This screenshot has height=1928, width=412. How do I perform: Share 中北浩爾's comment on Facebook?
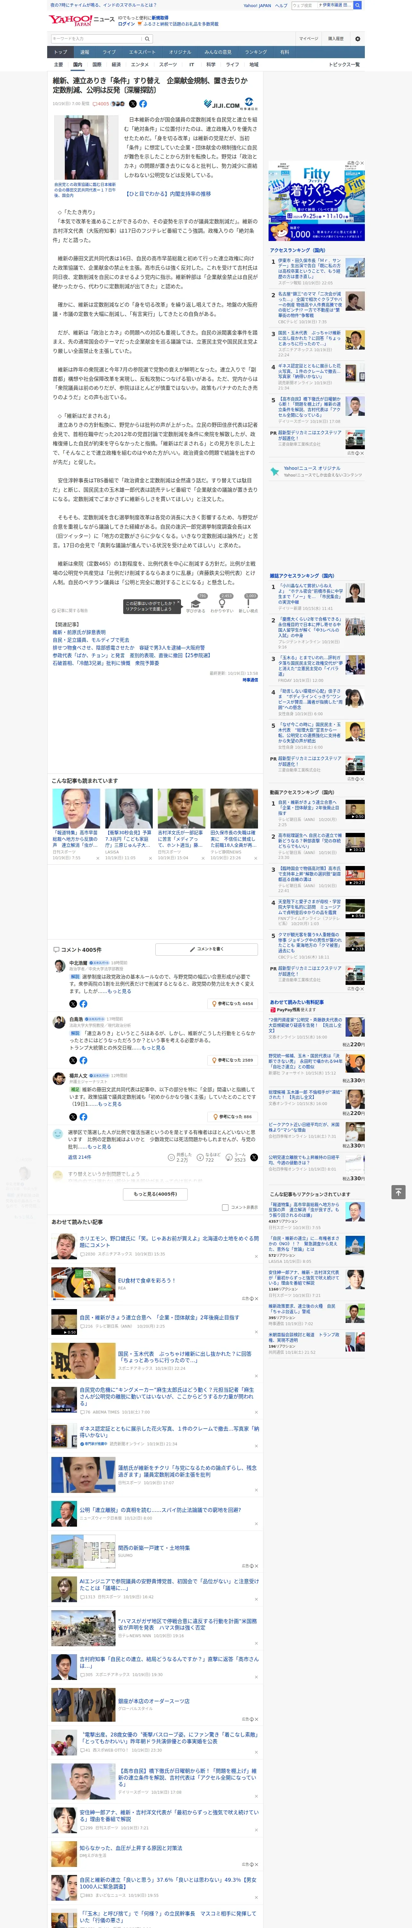[x=83, y=1004]
